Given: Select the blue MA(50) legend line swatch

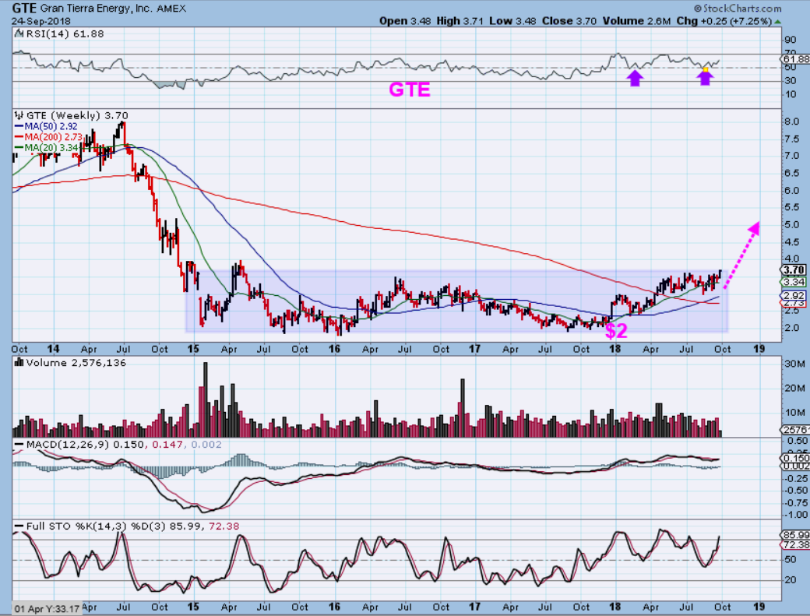Looking at the screenshot, I should [x=19, y=126].
